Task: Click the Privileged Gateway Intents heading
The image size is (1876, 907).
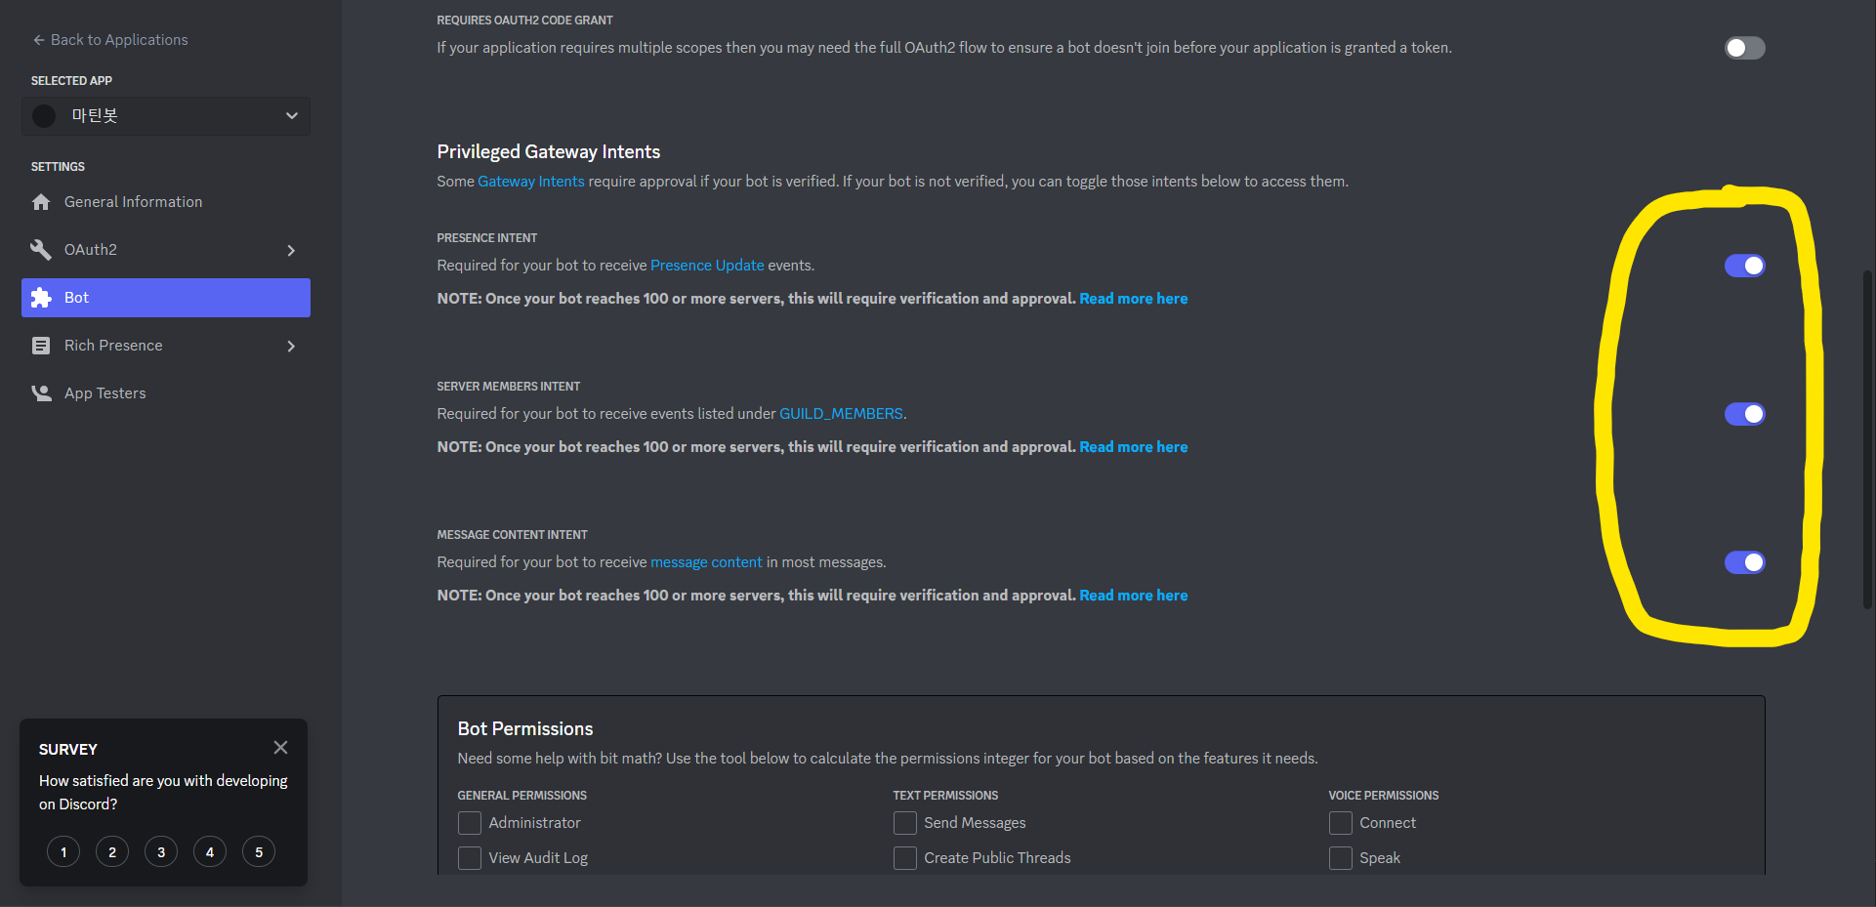Action: coord(549,152)
